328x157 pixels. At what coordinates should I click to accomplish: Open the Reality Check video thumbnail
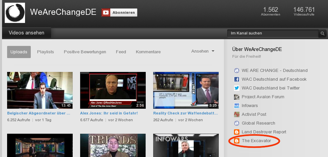pos(186,90)
